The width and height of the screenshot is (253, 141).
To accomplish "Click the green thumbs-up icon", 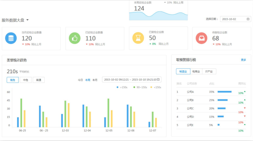I will tap(75, 38).
